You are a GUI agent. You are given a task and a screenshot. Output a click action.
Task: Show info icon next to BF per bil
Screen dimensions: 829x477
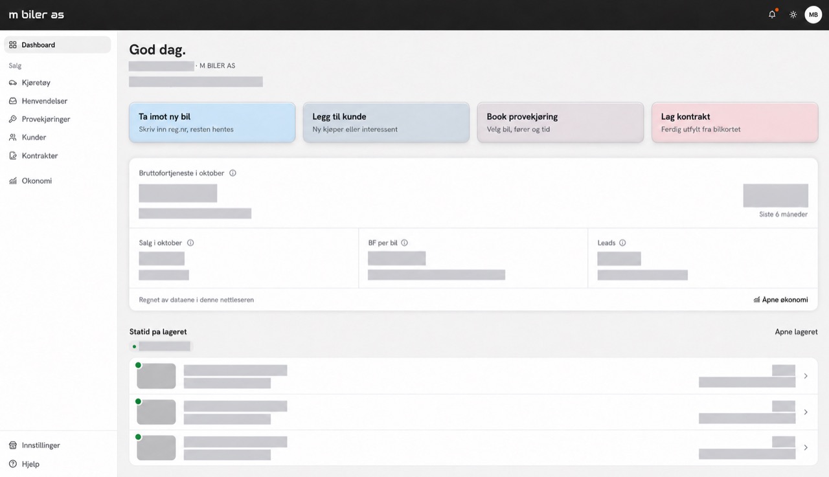[404, 243]
